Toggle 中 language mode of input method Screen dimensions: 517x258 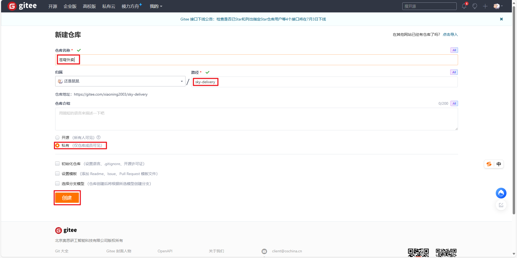(x=499, y=164)
